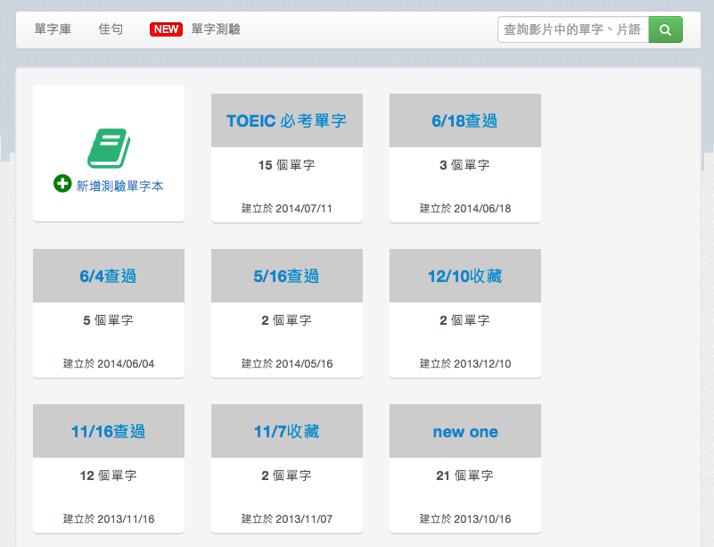
Task: Click the 21 個單字 count in new one card
Action: click(464, 476)
